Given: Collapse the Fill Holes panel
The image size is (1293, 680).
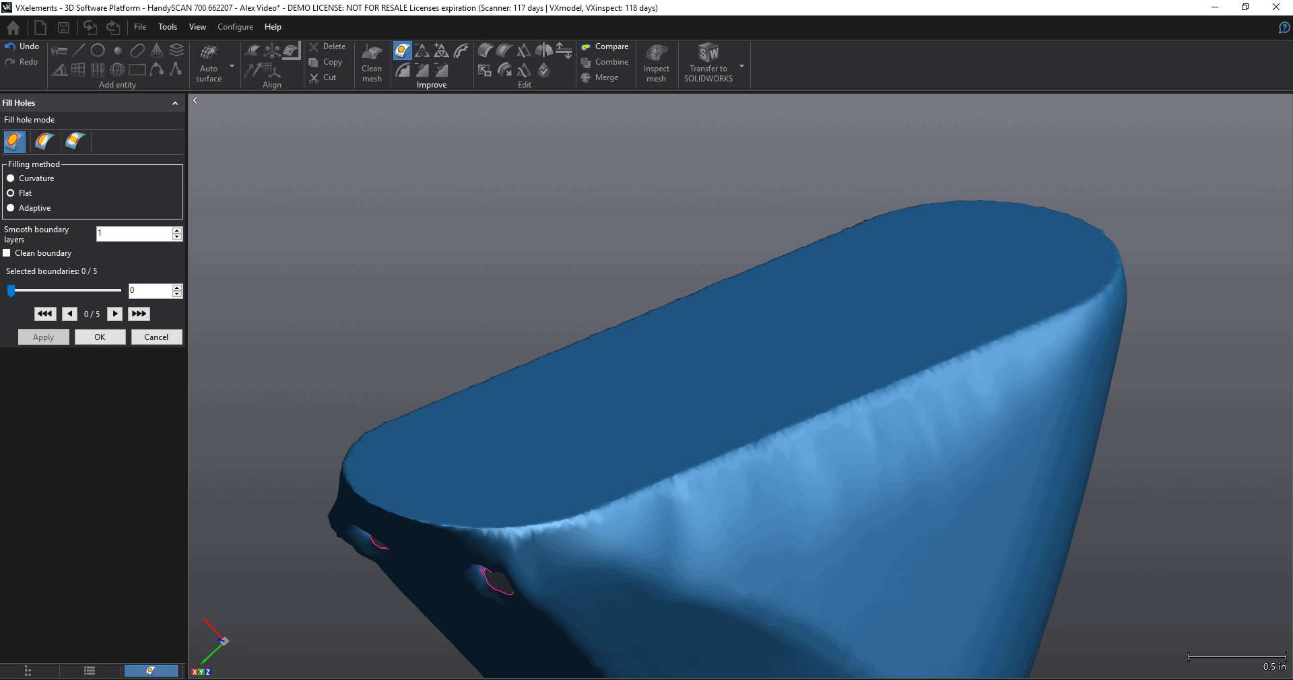Looking at the screenshot, I should pos(175,103).
